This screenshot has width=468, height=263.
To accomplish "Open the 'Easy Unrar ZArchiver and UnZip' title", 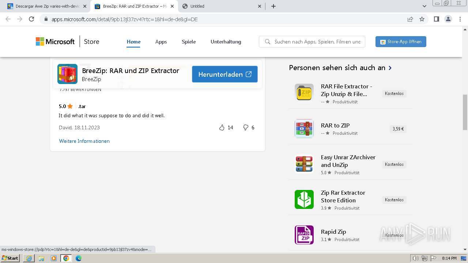I will [x=348, y=161].
